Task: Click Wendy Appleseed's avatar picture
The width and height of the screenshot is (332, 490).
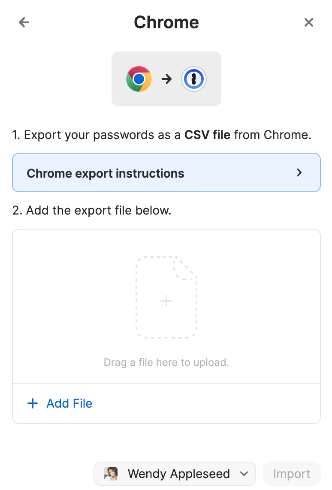Action: (111, 474)
